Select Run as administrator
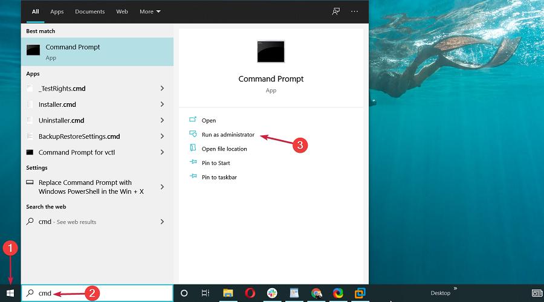The height and width of the screenshot is (302, 544). click(x=228, y=135)
